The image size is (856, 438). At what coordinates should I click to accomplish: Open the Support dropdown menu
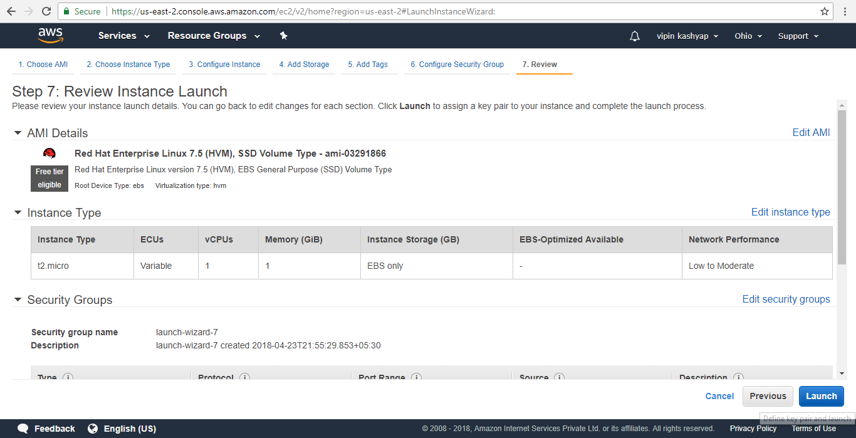(798, 36)
